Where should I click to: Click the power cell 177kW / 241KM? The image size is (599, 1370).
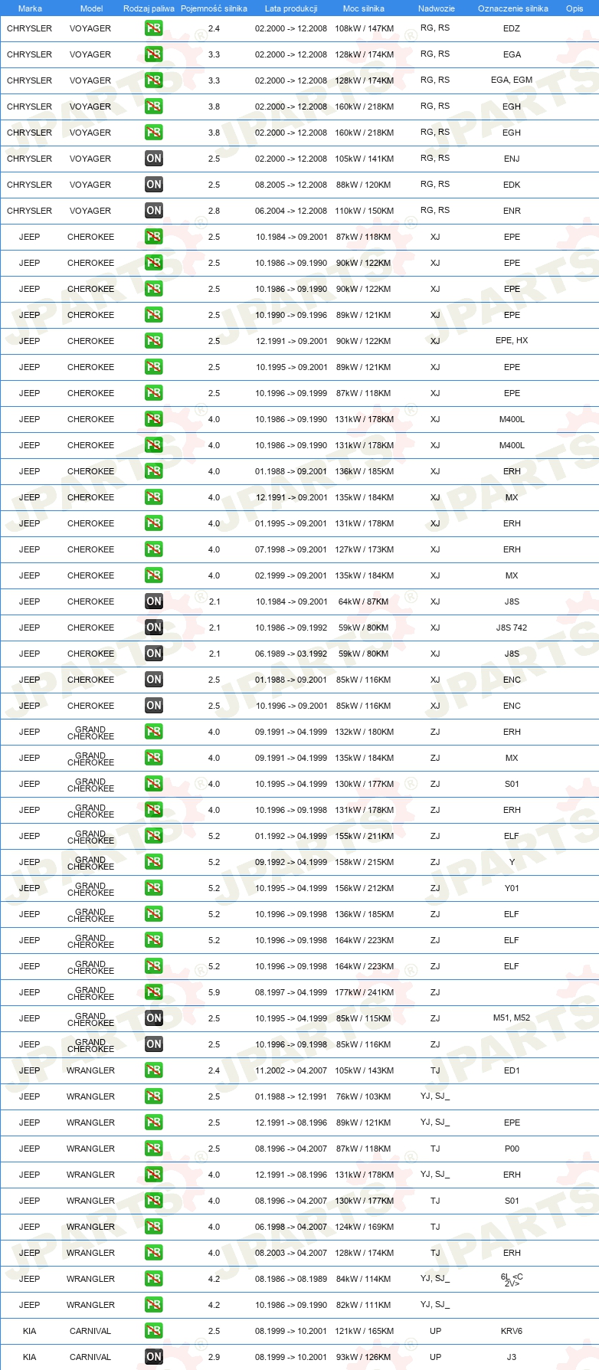point(364,992)
